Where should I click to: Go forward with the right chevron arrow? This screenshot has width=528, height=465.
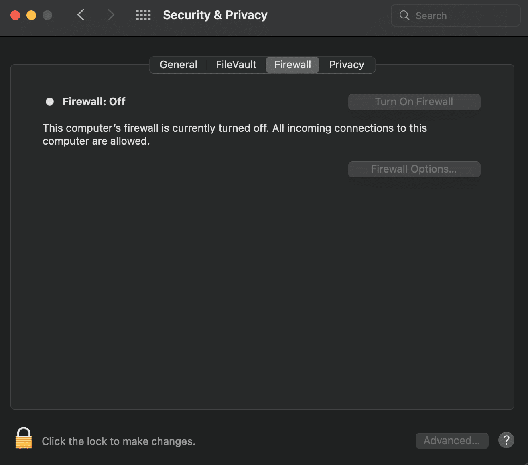[111, 15]
